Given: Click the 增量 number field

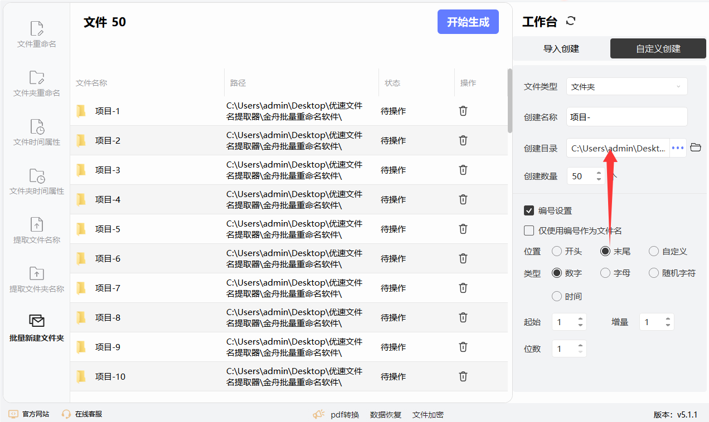Looking at the screenshot, I should pyautogui.click(x=652, y=322).
